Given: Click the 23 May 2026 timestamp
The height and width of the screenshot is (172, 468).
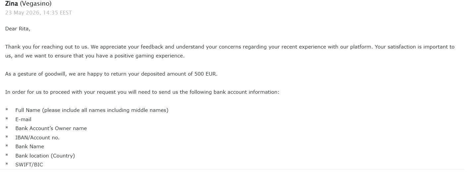Looking at the screenshot, I should pyautogui.click(x=38, y=13).
